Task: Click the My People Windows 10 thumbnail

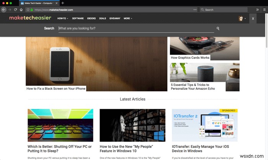Action: (132, 125)
